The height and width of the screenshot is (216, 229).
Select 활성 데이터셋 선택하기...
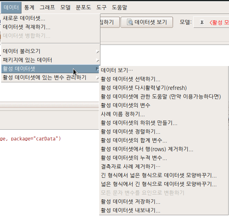pyautogui.click(x=164, y=79)
